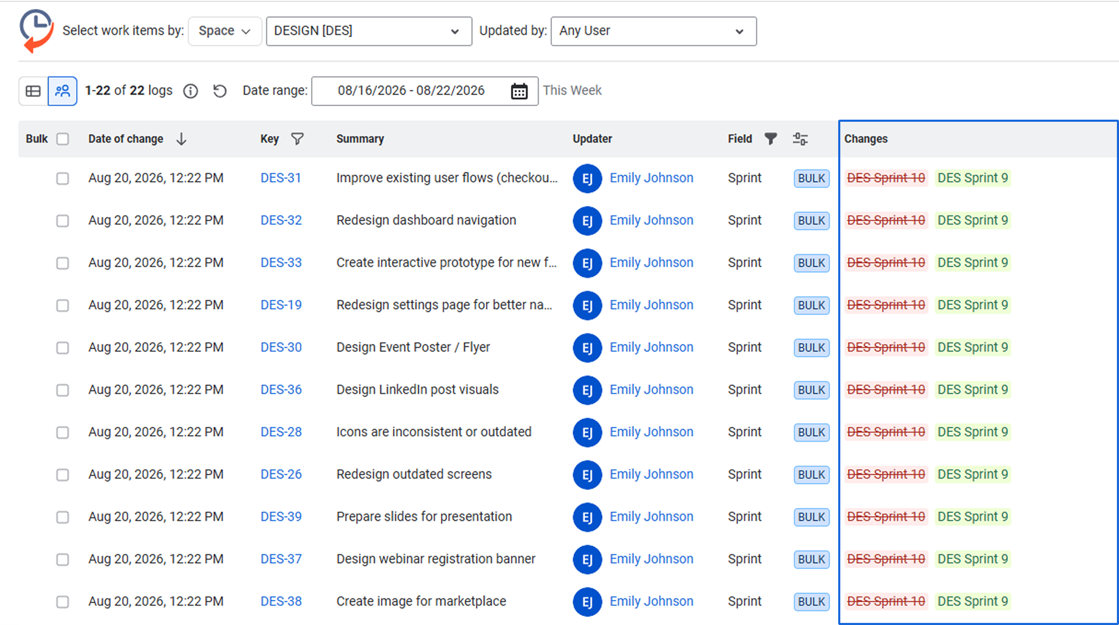Open the Space selector dropdown
The height and width of the screenshot is (625, 1119).
click(x=225, y=31)
